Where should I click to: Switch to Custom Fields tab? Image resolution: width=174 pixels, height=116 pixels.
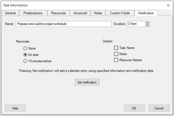coord(120,13)
